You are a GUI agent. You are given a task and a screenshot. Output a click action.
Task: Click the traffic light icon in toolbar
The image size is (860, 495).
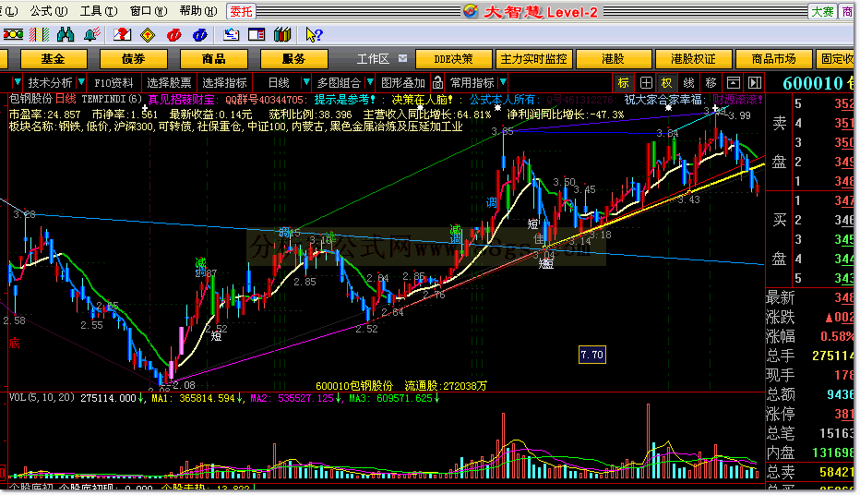(13, 35)
